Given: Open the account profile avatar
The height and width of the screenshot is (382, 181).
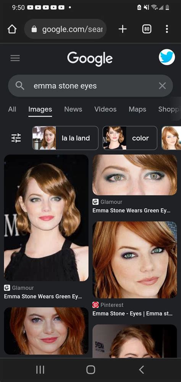Looking at the screenshot, I should (x=167, y=57).
